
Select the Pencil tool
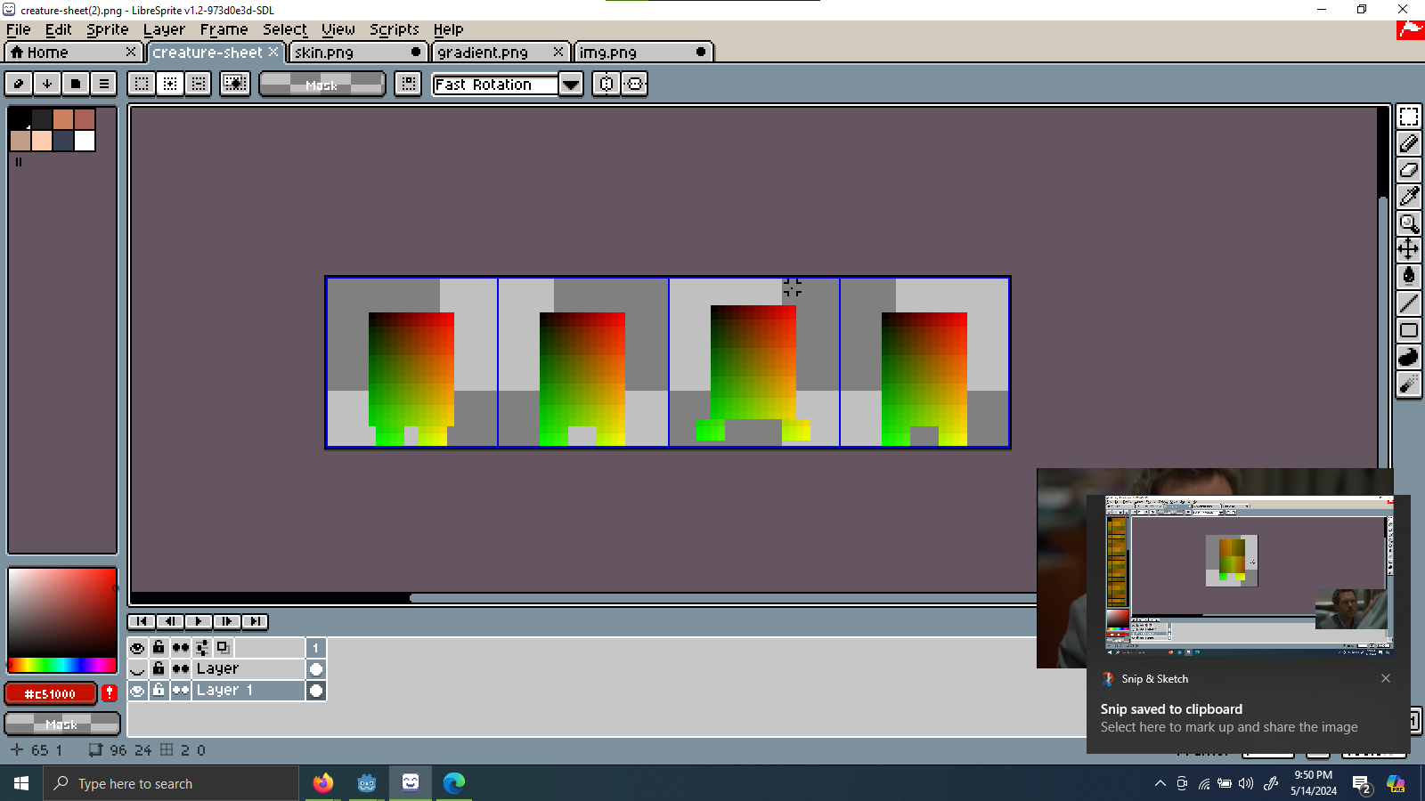(1408, 143)
